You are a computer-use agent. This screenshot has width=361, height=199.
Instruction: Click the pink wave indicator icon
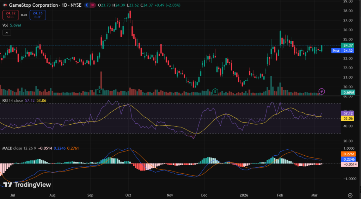tap(93, 6)
